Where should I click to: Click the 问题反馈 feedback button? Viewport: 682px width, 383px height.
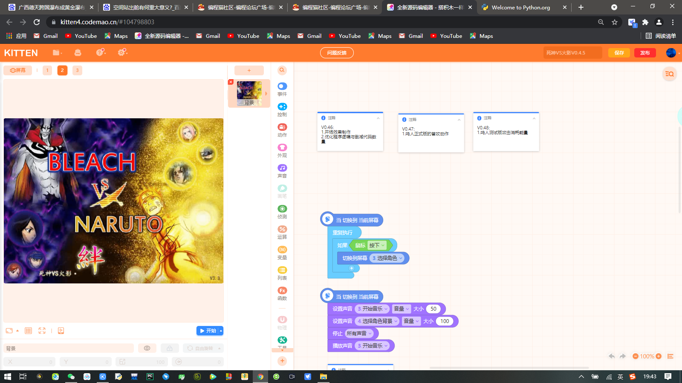[x=337, y=53]
